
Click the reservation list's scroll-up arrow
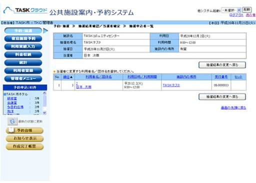click(44, 93)
